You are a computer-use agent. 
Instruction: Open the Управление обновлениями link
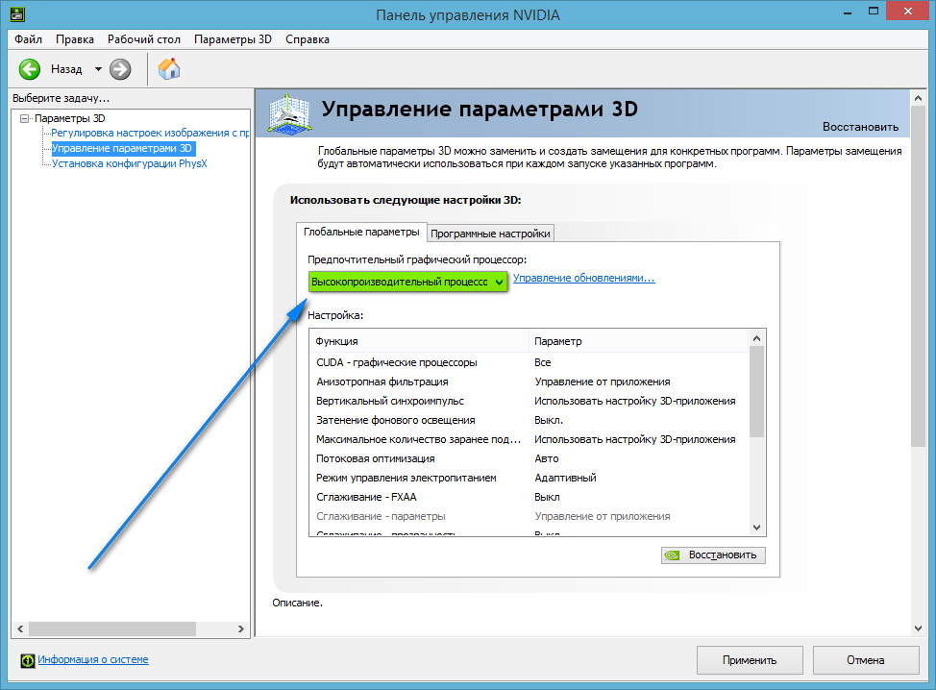point(584,278)
